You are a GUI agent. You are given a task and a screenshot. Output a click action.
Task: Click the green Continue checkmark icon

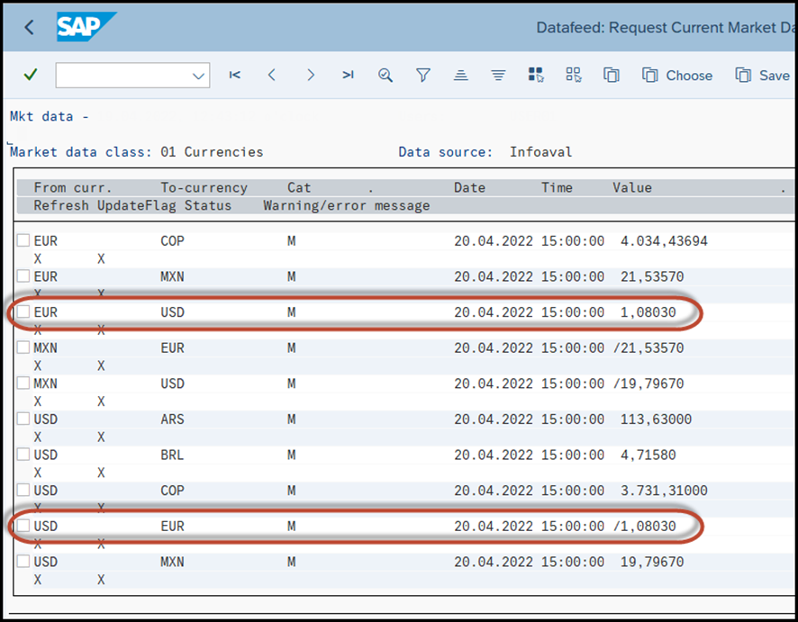coord(29,76)
